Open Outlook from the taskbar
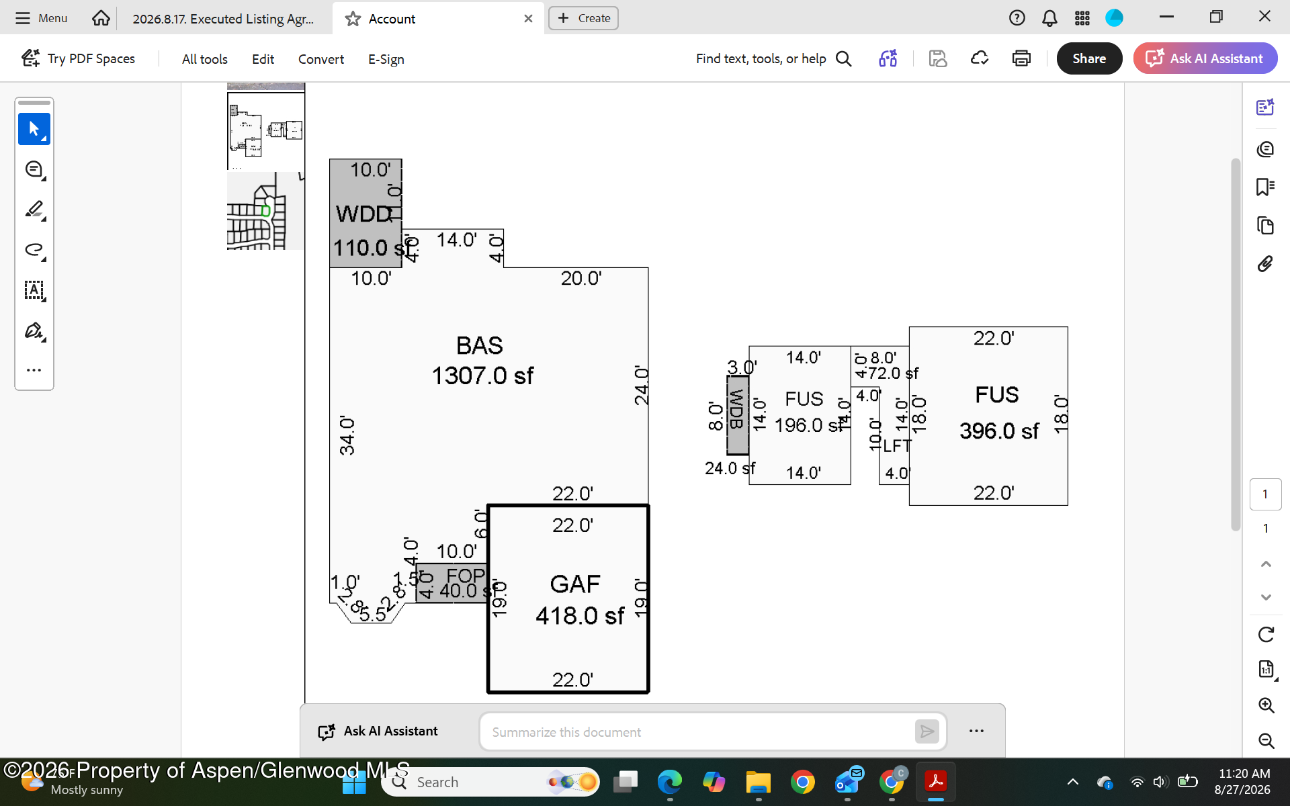 pyautogui.click(x=848, y=782)
